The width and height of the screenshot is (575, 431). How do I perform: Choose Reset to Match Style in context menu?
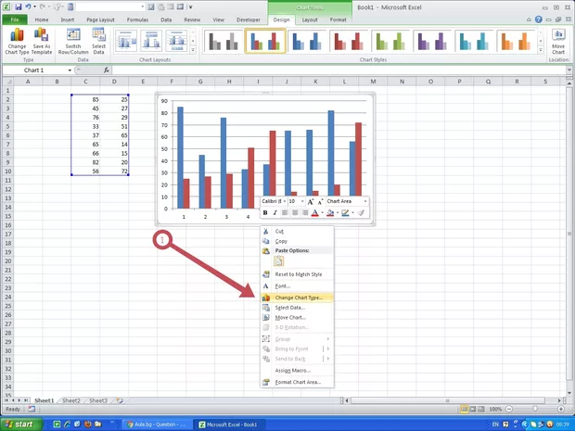point(297,274)
